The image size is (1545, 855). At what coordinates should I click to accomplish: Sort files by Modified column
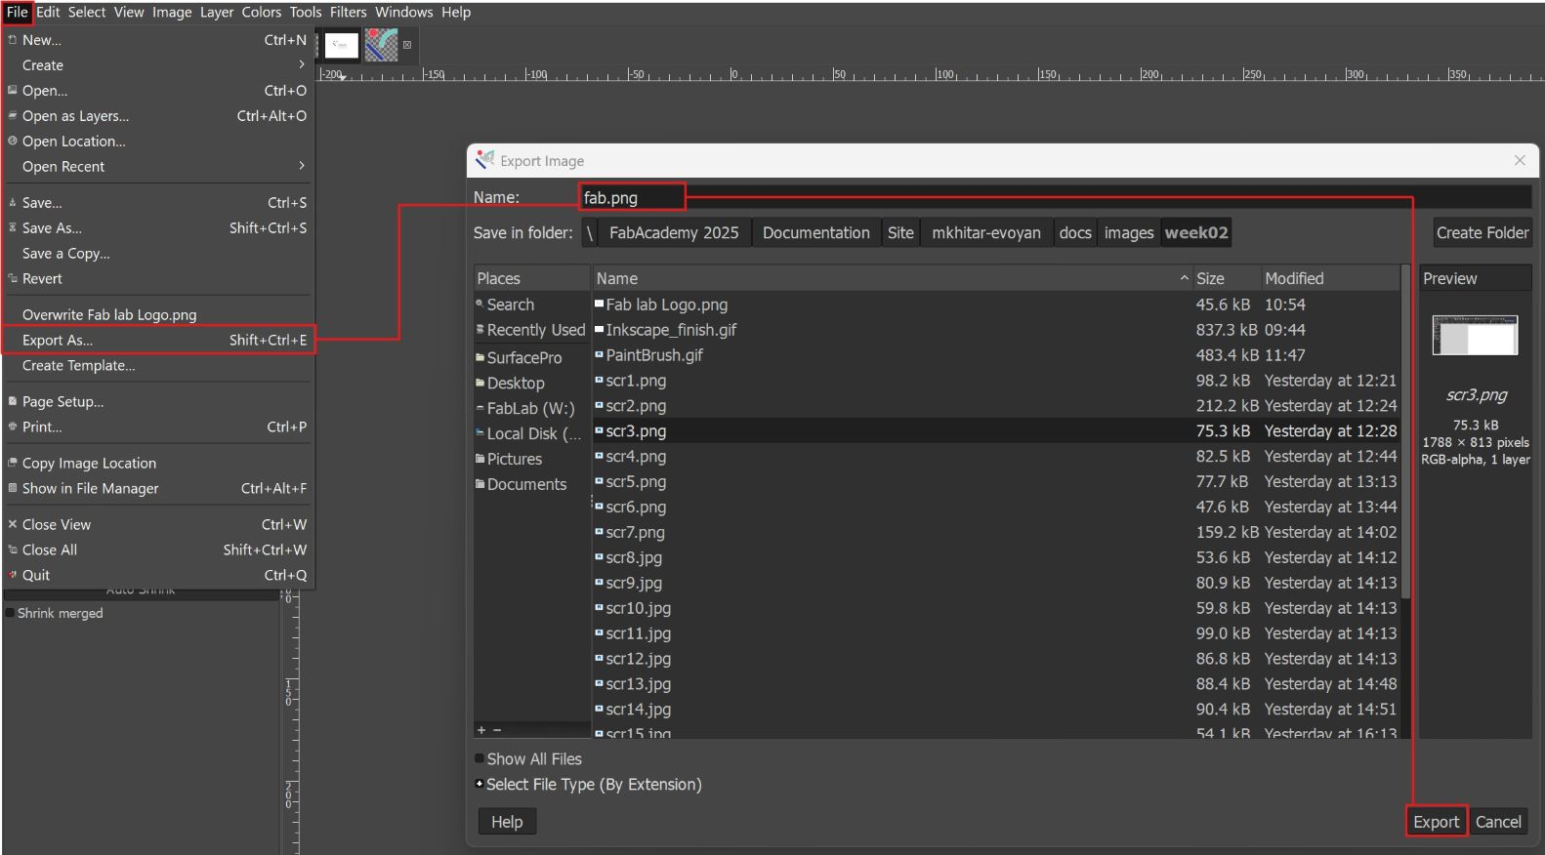pos(1329,278)
